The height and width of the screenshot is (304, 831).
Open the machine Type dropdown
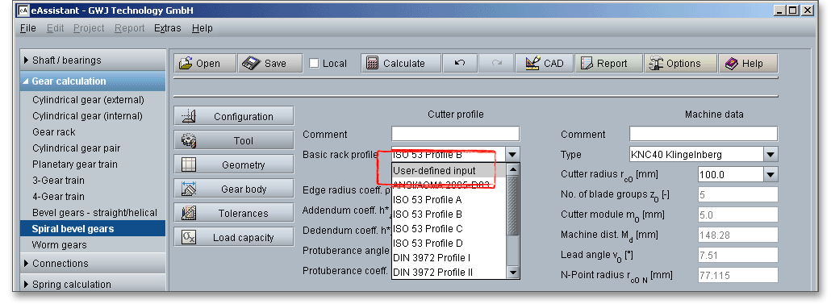coord(770,155)
